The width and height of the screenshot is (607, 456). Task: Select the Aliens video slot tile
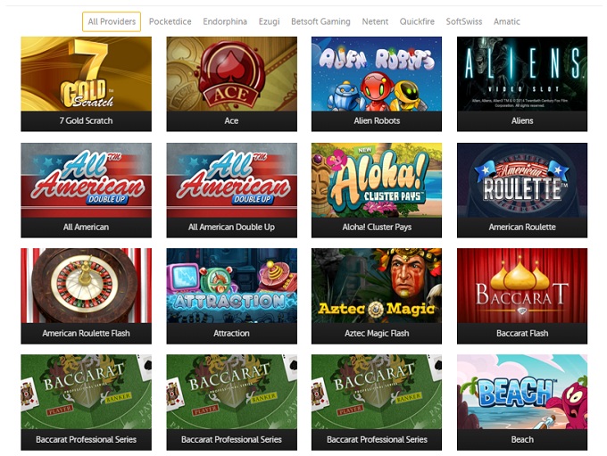(x=522, y=74)
